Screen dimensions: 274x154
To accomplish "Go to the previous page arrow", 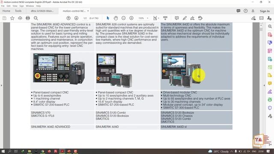I will tap(68, 18).
